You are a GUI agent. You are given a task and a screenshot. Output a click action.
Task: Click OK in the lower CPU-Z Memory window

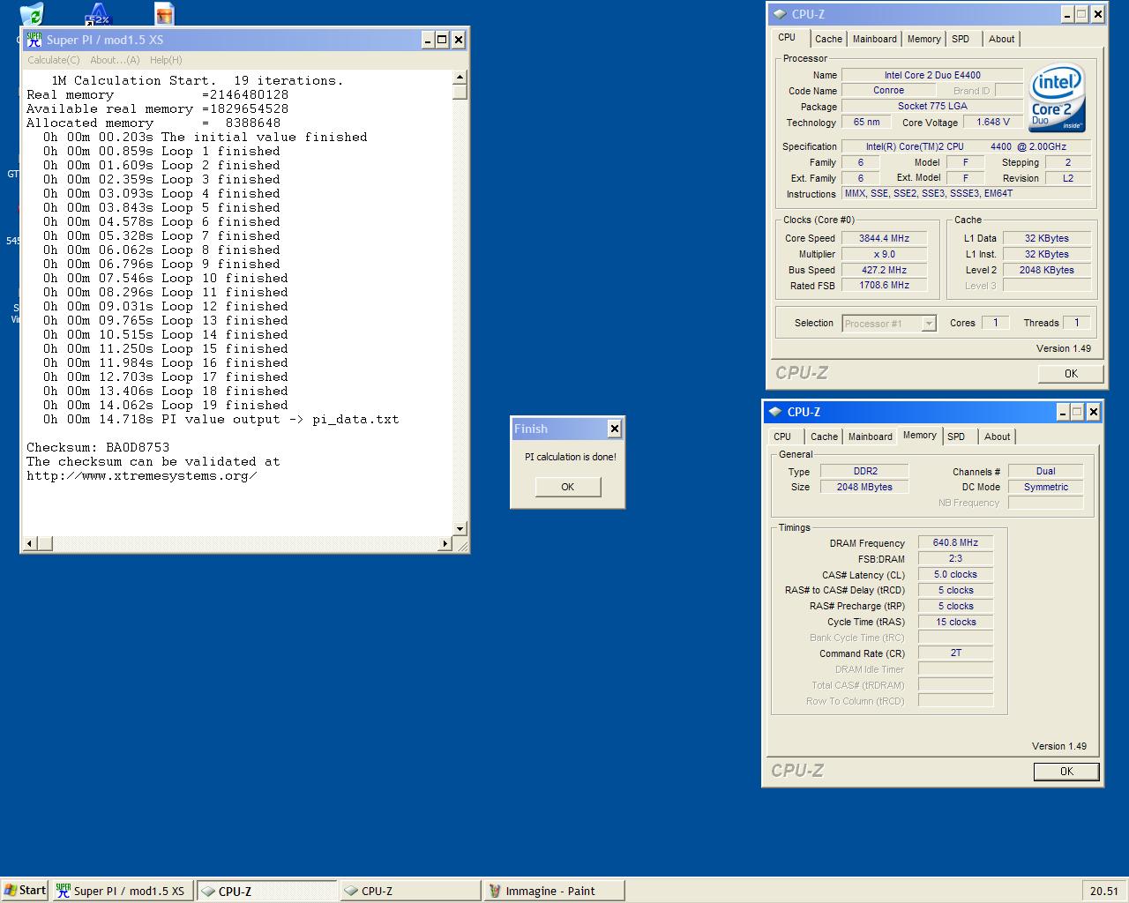[1066, 772]
